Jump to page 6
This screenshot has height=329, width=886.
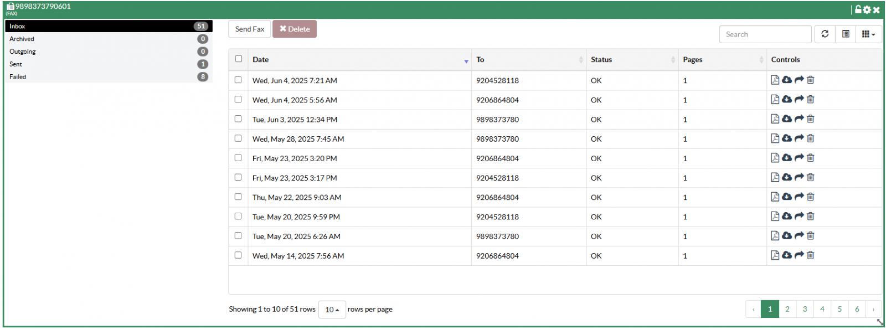(857, 309)
